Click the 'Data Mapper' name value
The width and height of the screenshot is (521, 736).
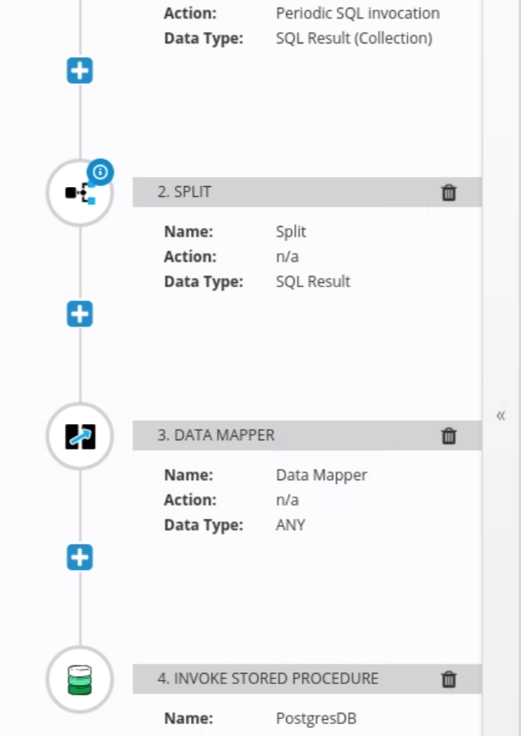click(x=322, y=475)
